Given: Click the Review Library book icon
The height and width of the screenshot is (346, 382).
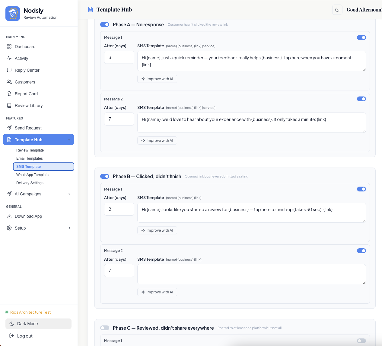Looking at the screenshot, I should (9, 106).
